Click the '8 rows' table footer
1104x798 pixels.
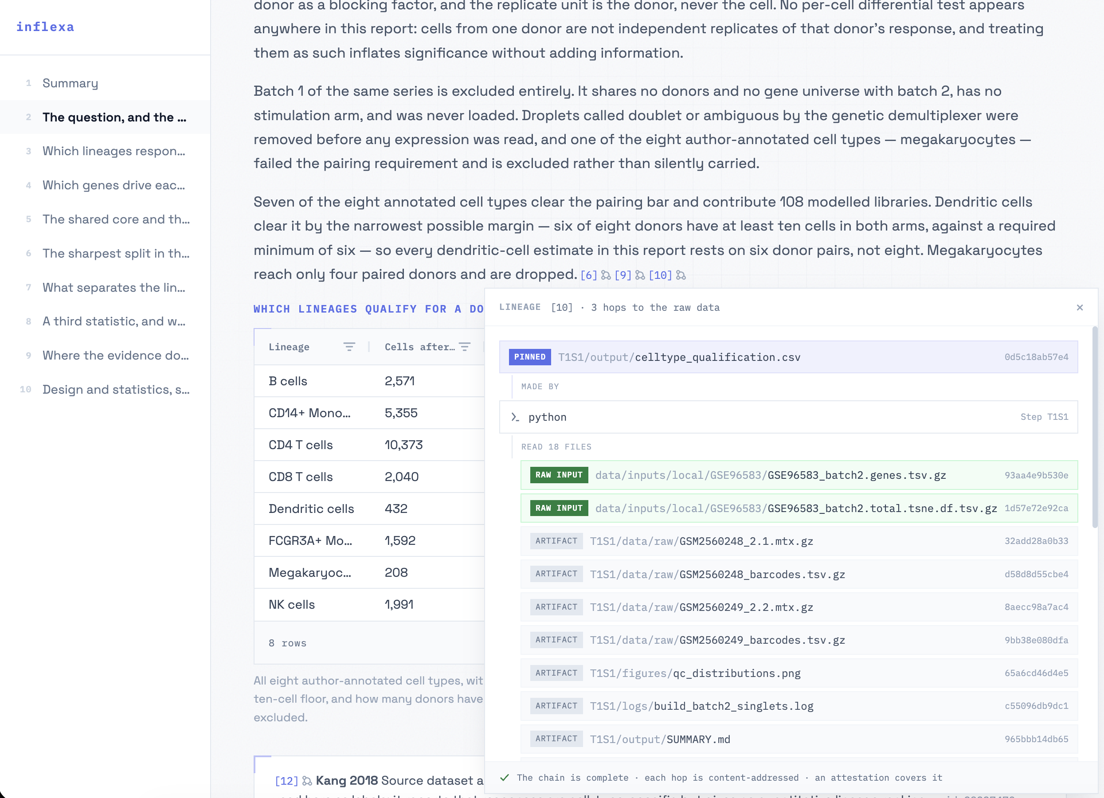pos(369,643)
